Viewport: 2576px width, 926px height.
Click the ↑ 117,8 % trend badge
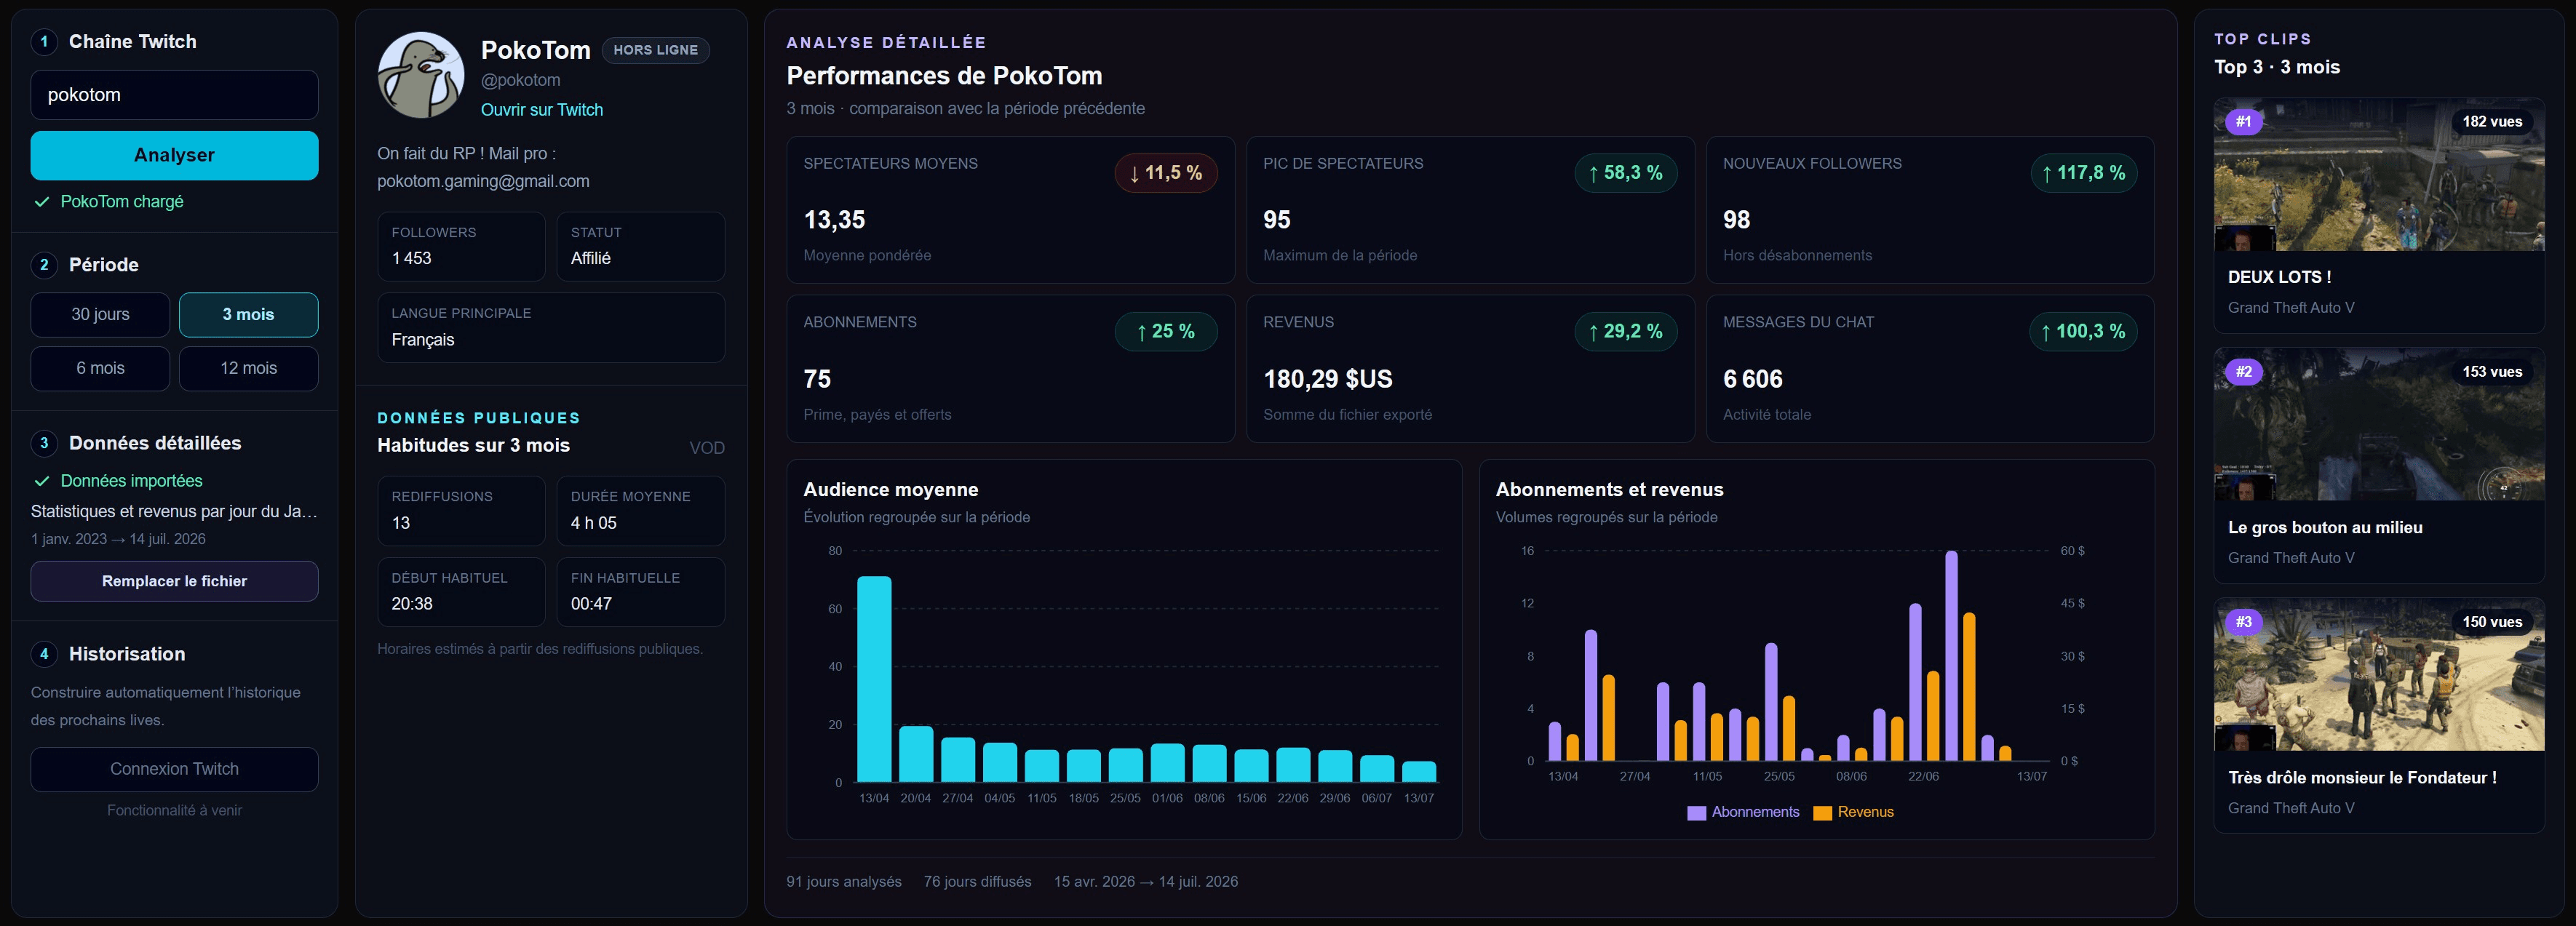pos(2084,173)
